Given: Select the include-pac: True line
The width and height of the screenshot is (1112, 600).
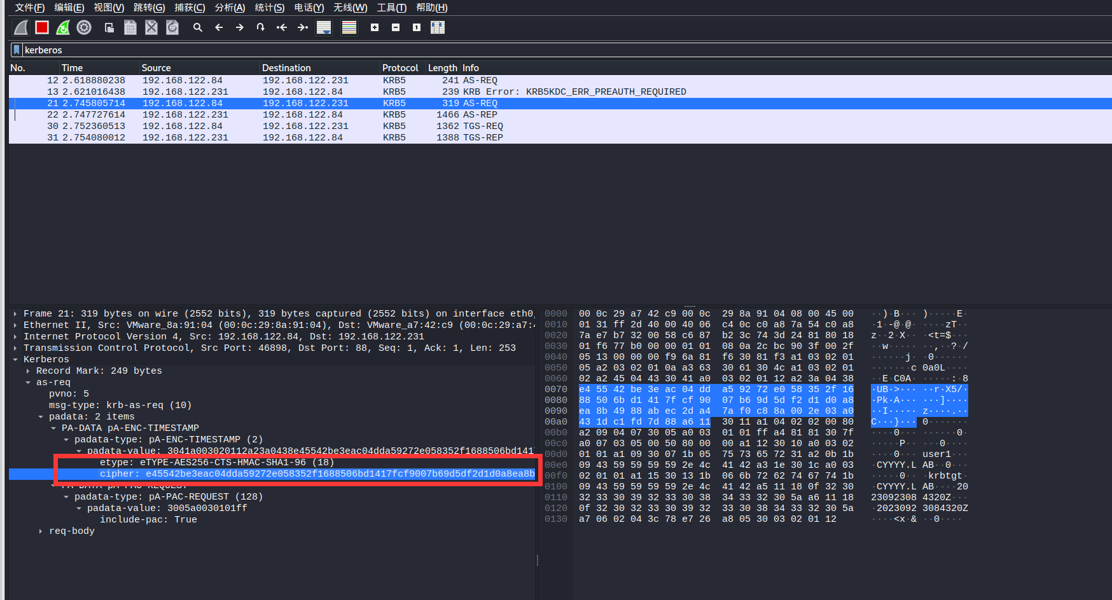Looking at the screenshot, I should 148,520.
